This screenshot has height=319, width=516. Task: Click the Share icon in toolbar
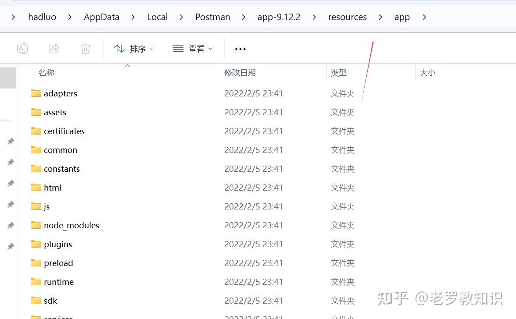(x=54, y=49)
